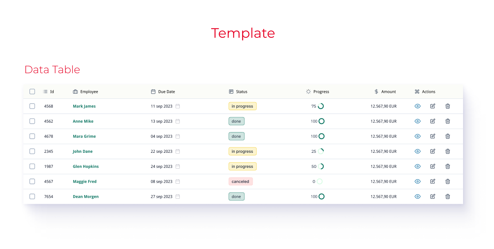Sort by the Due Date column header

pyautogui.click(x=163, y=92)
